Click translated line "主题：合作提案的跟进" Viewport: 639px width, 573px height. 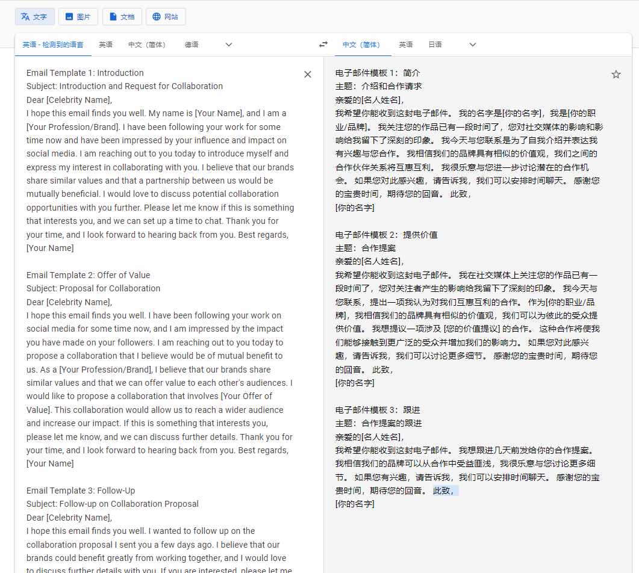coord(379,424)
